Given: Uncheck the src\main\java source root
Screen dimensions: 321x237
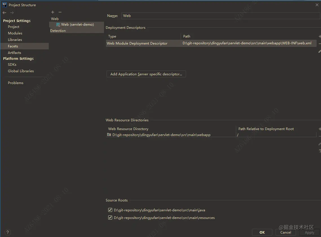Looking at the screenshot, I should point(110,210).
